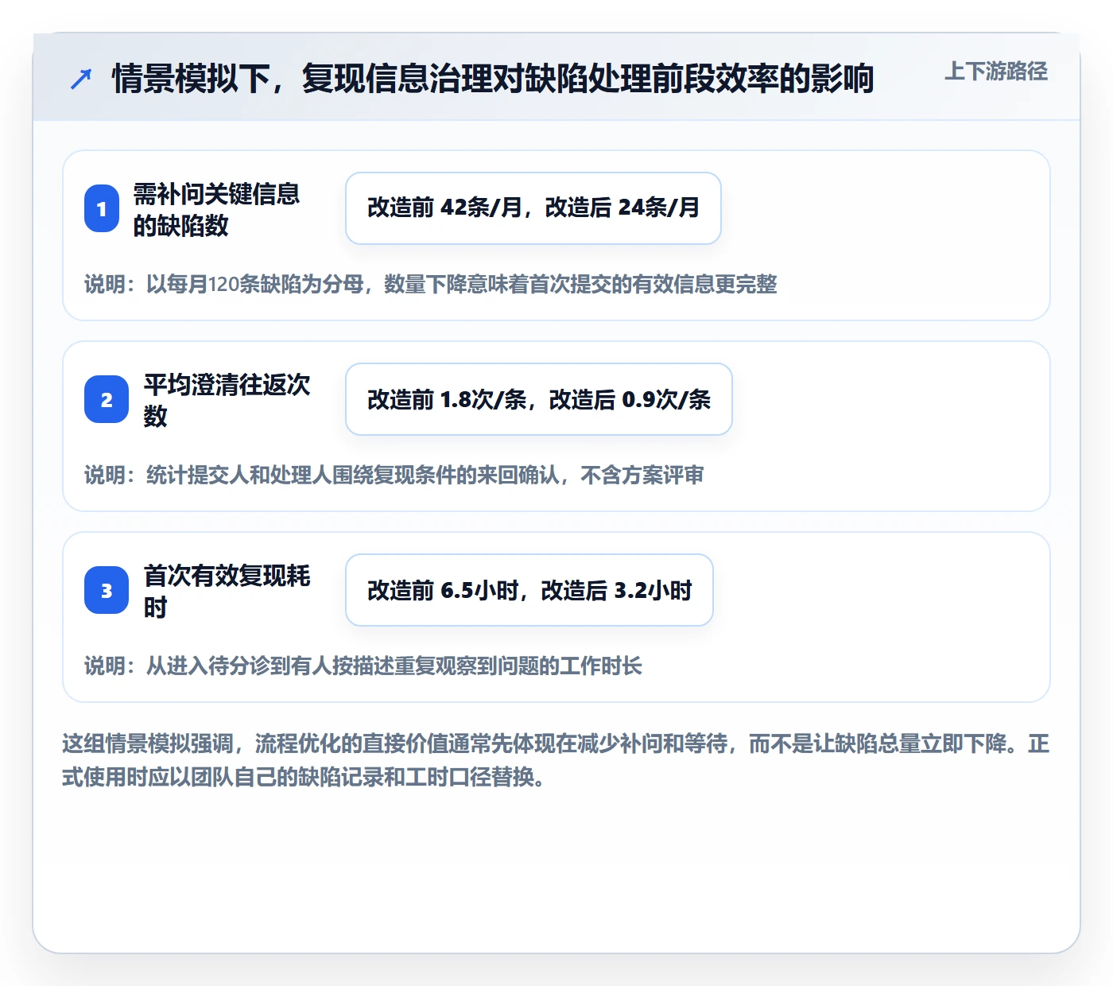Select the 需补问关键信息的缺陷数 label
This screenshot has height=986, width=1113.
pos(216,209)
